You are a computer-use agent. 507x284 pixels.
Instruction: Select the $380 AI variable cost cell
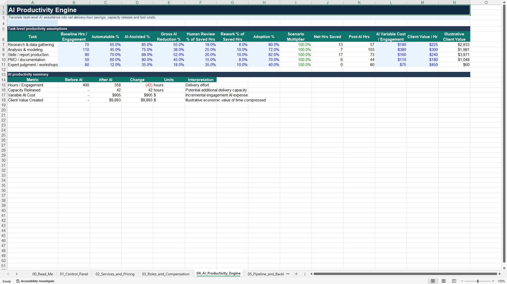pyautogui.click(x=391, y=50)
